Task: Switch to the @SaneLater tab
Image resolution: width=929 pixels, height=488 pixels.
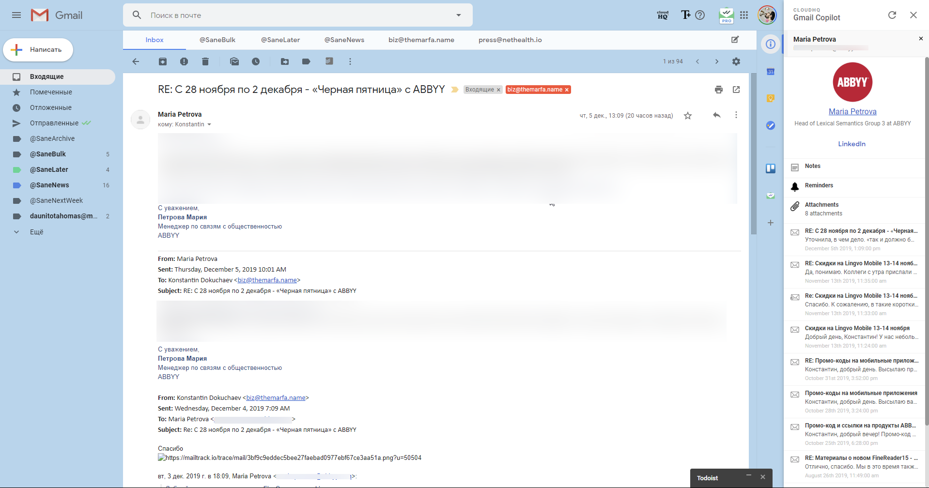Action: (x=280, y=40)
